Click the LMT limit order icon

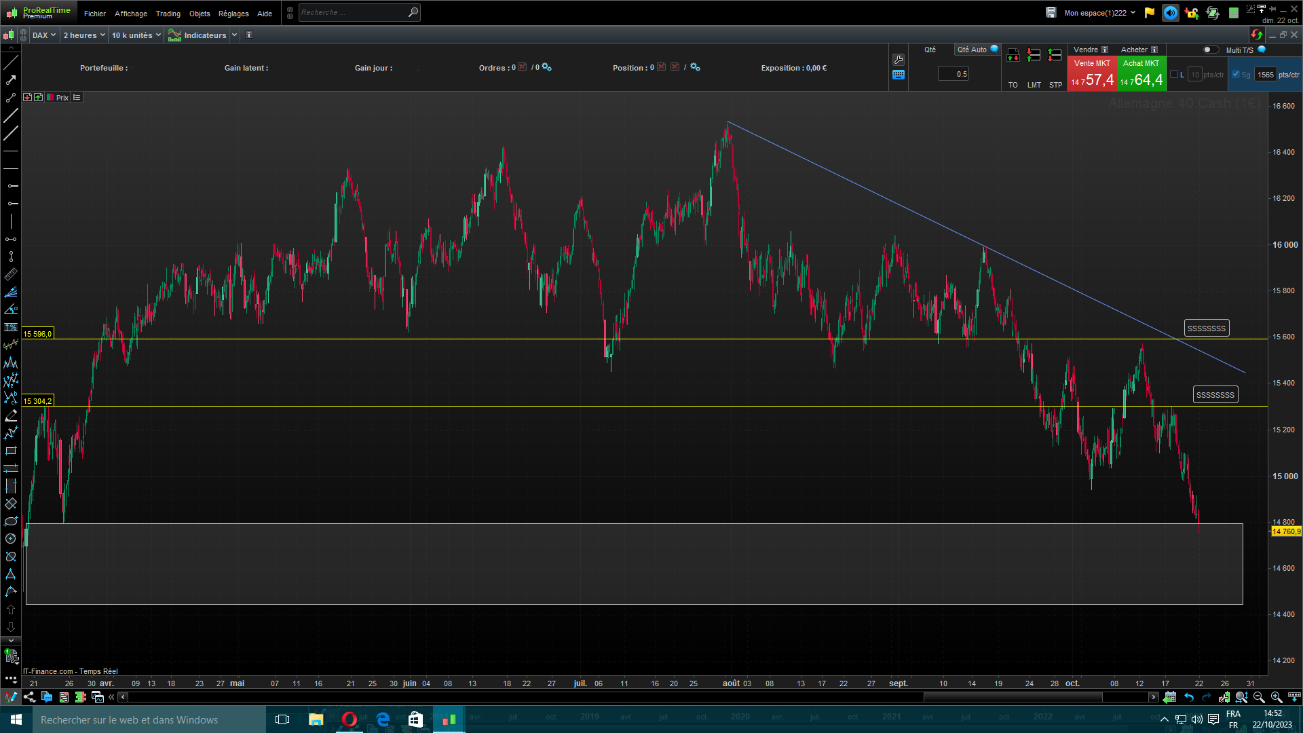[1034, 56]
